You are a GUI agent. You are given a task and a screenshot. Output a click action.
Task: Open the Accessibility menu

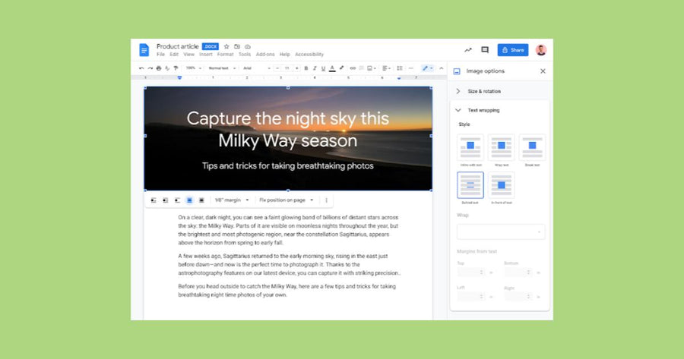click(x=309, y=55)
